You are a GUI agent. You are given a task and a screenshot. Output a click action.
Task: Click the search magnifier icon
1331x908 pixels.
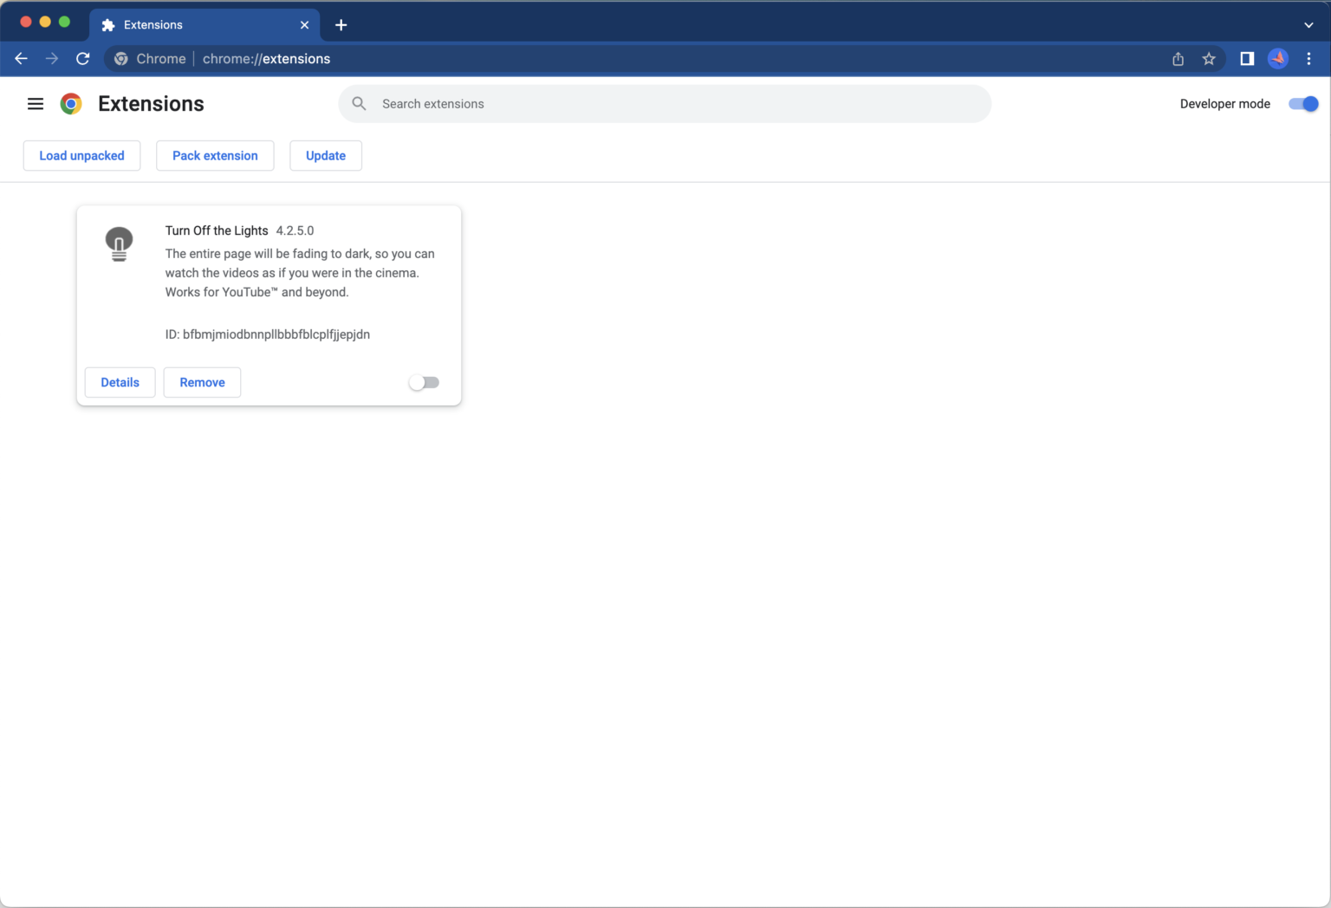tap(358, 103)
